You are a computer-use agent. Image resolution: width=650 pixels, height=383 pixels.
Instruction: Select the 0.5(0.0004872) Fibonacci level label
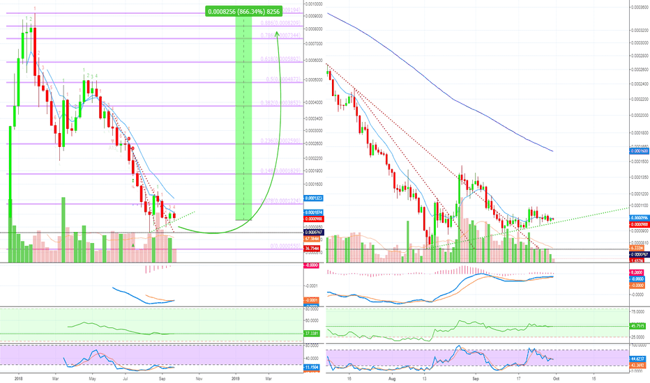tap(282, 79)
